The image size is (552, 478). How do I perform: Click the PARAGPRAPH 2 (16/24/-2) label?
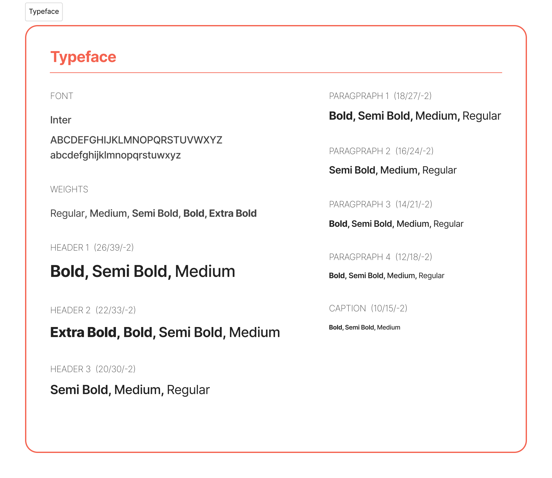(x=381, y=151)
